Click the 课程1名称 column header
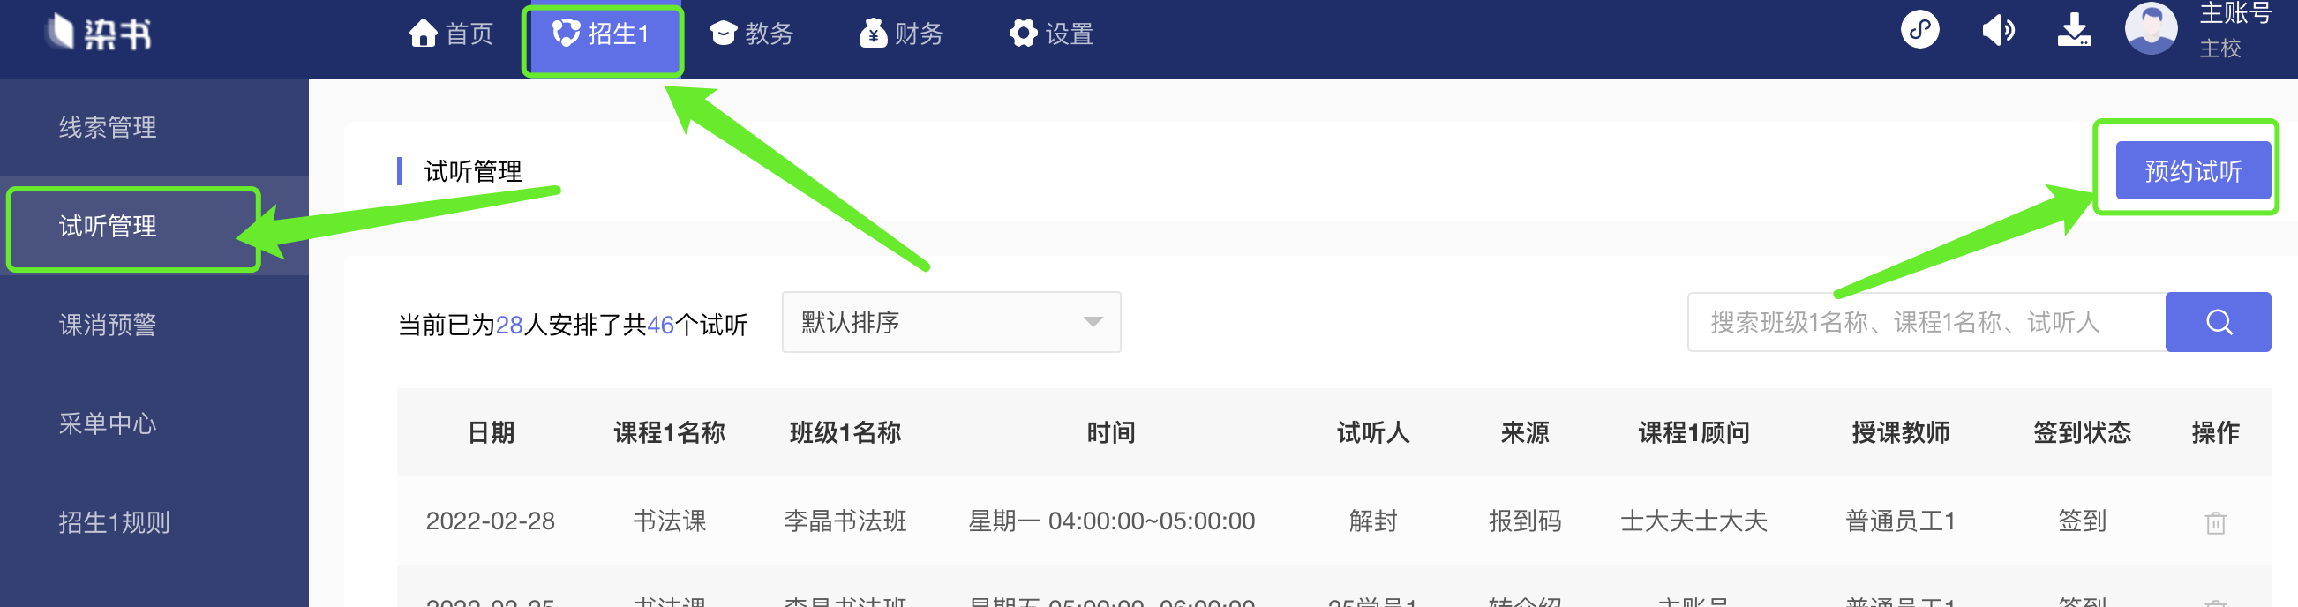This screenshot has height=607, width=2298. pyautogui.click(x=669, y=432)
